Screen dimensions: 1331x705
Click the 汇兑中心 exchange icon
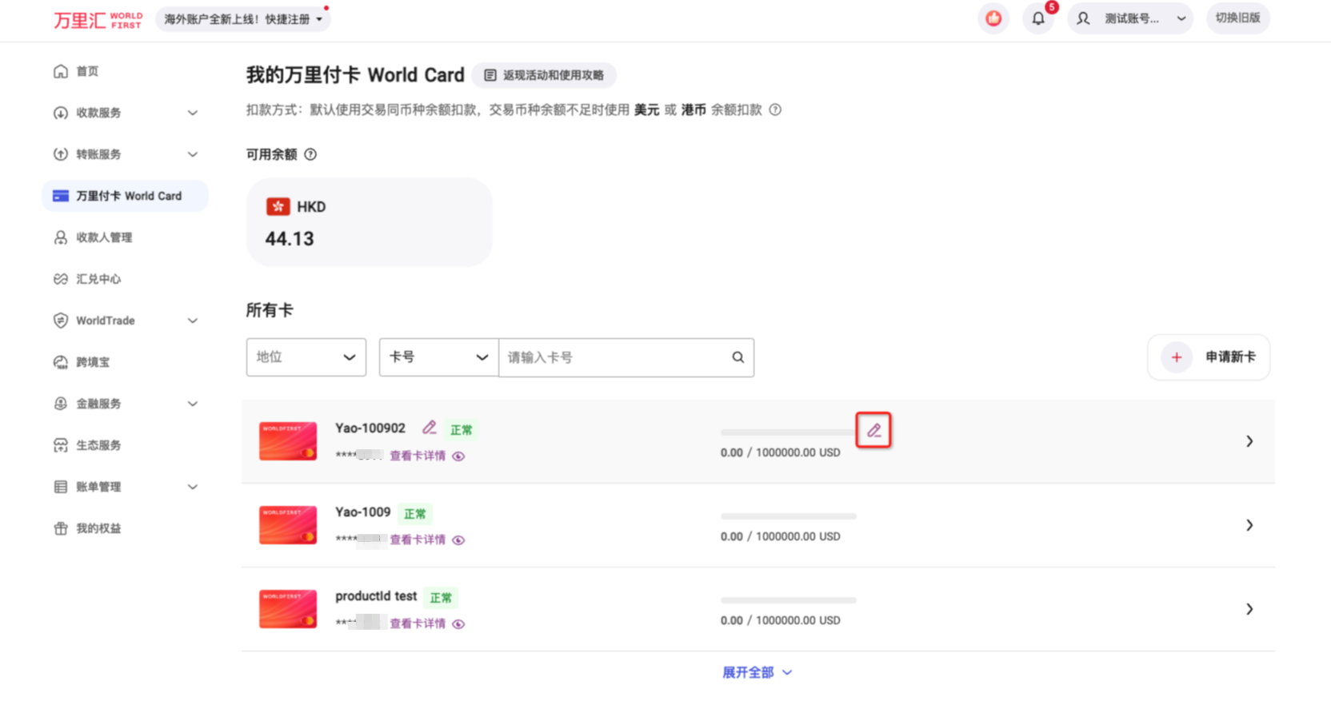pos(61,279)
